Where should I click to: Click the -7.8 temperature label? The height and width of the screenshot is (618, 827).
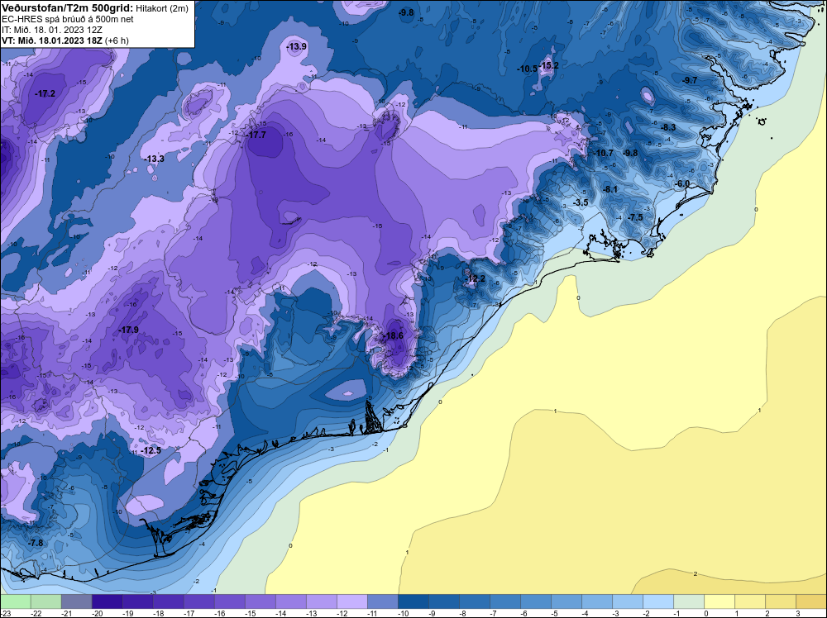pos(36,543)
